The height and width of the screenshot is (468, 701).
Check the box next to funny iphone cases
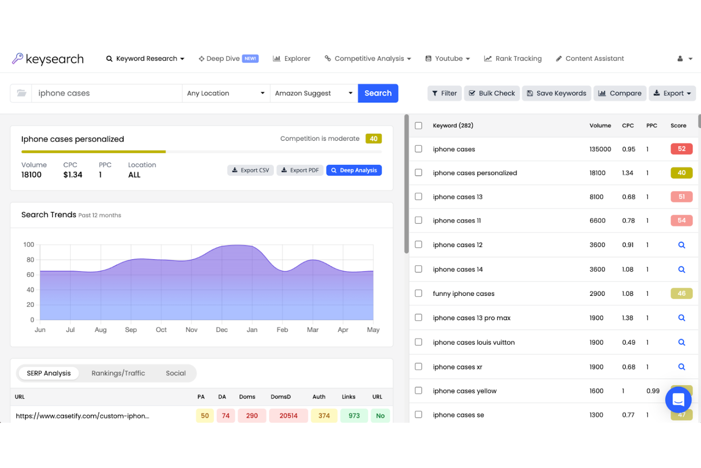coord(418,293)
